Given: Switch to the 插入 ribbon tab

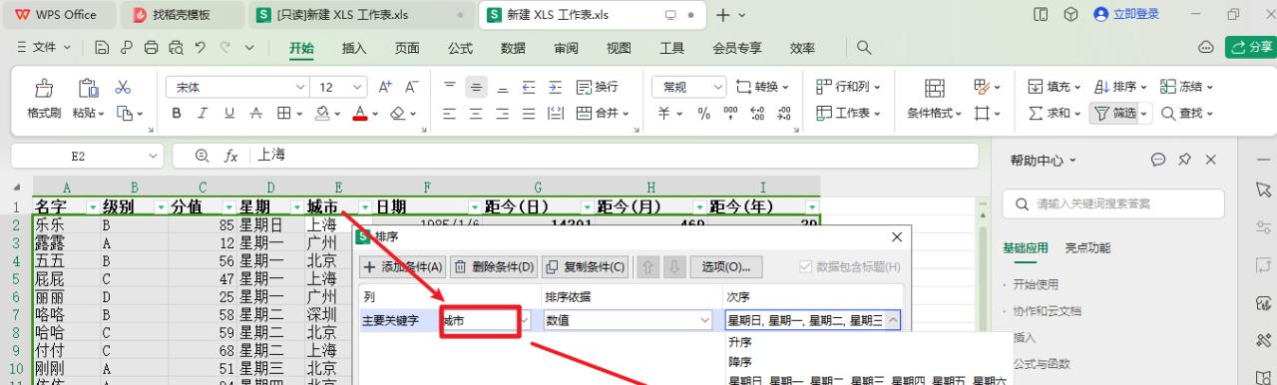Looking at the screenshot, I should (x=354, y=47).
